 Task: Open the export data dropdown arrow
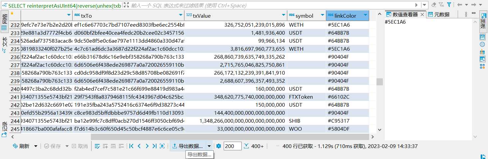point(209,146)
